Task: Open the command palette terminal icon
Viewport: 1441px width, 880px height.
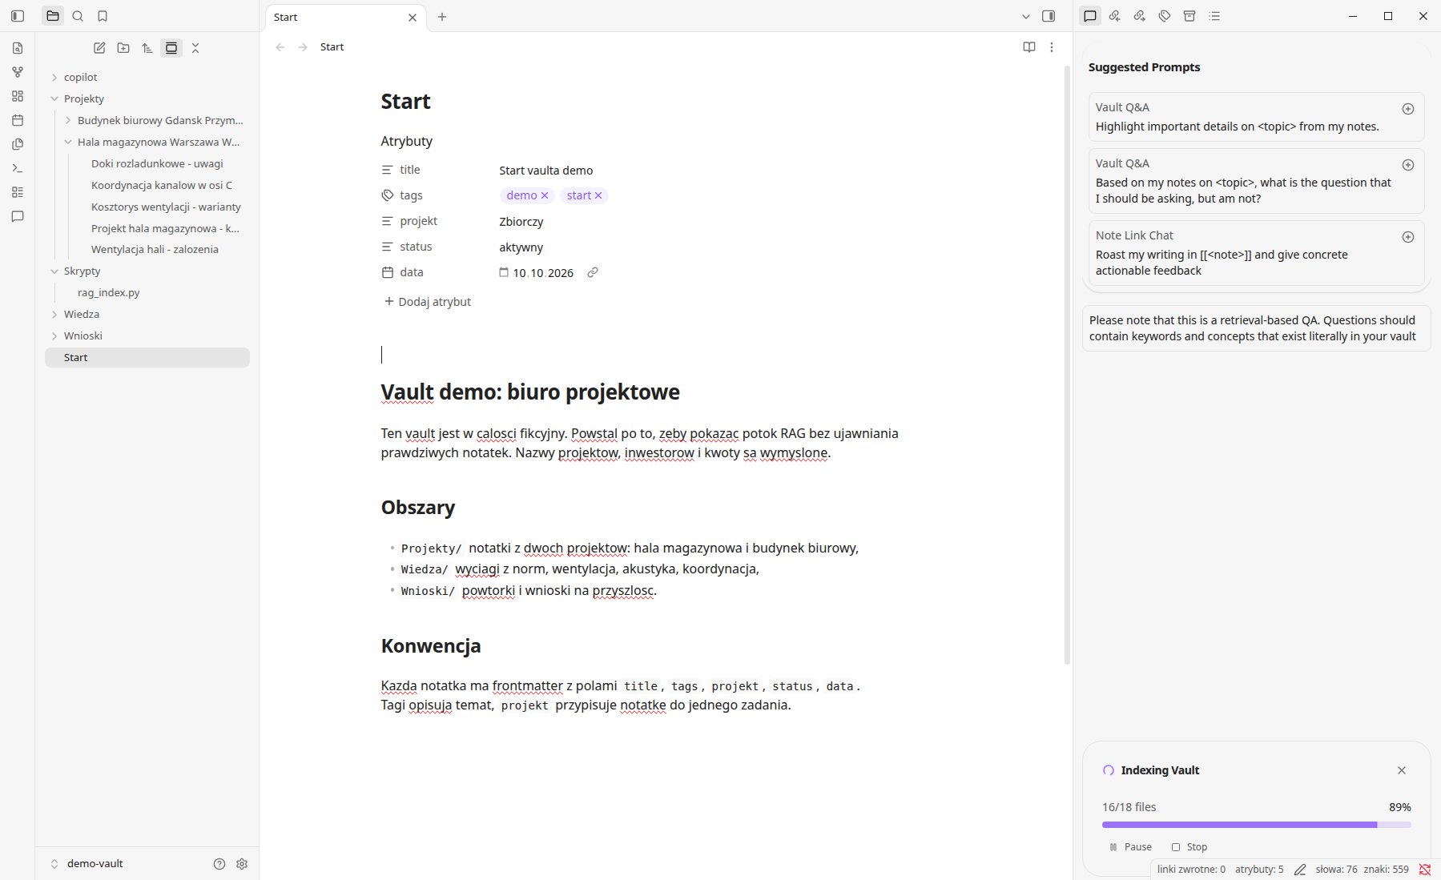Action: click(x=18, y=168)
